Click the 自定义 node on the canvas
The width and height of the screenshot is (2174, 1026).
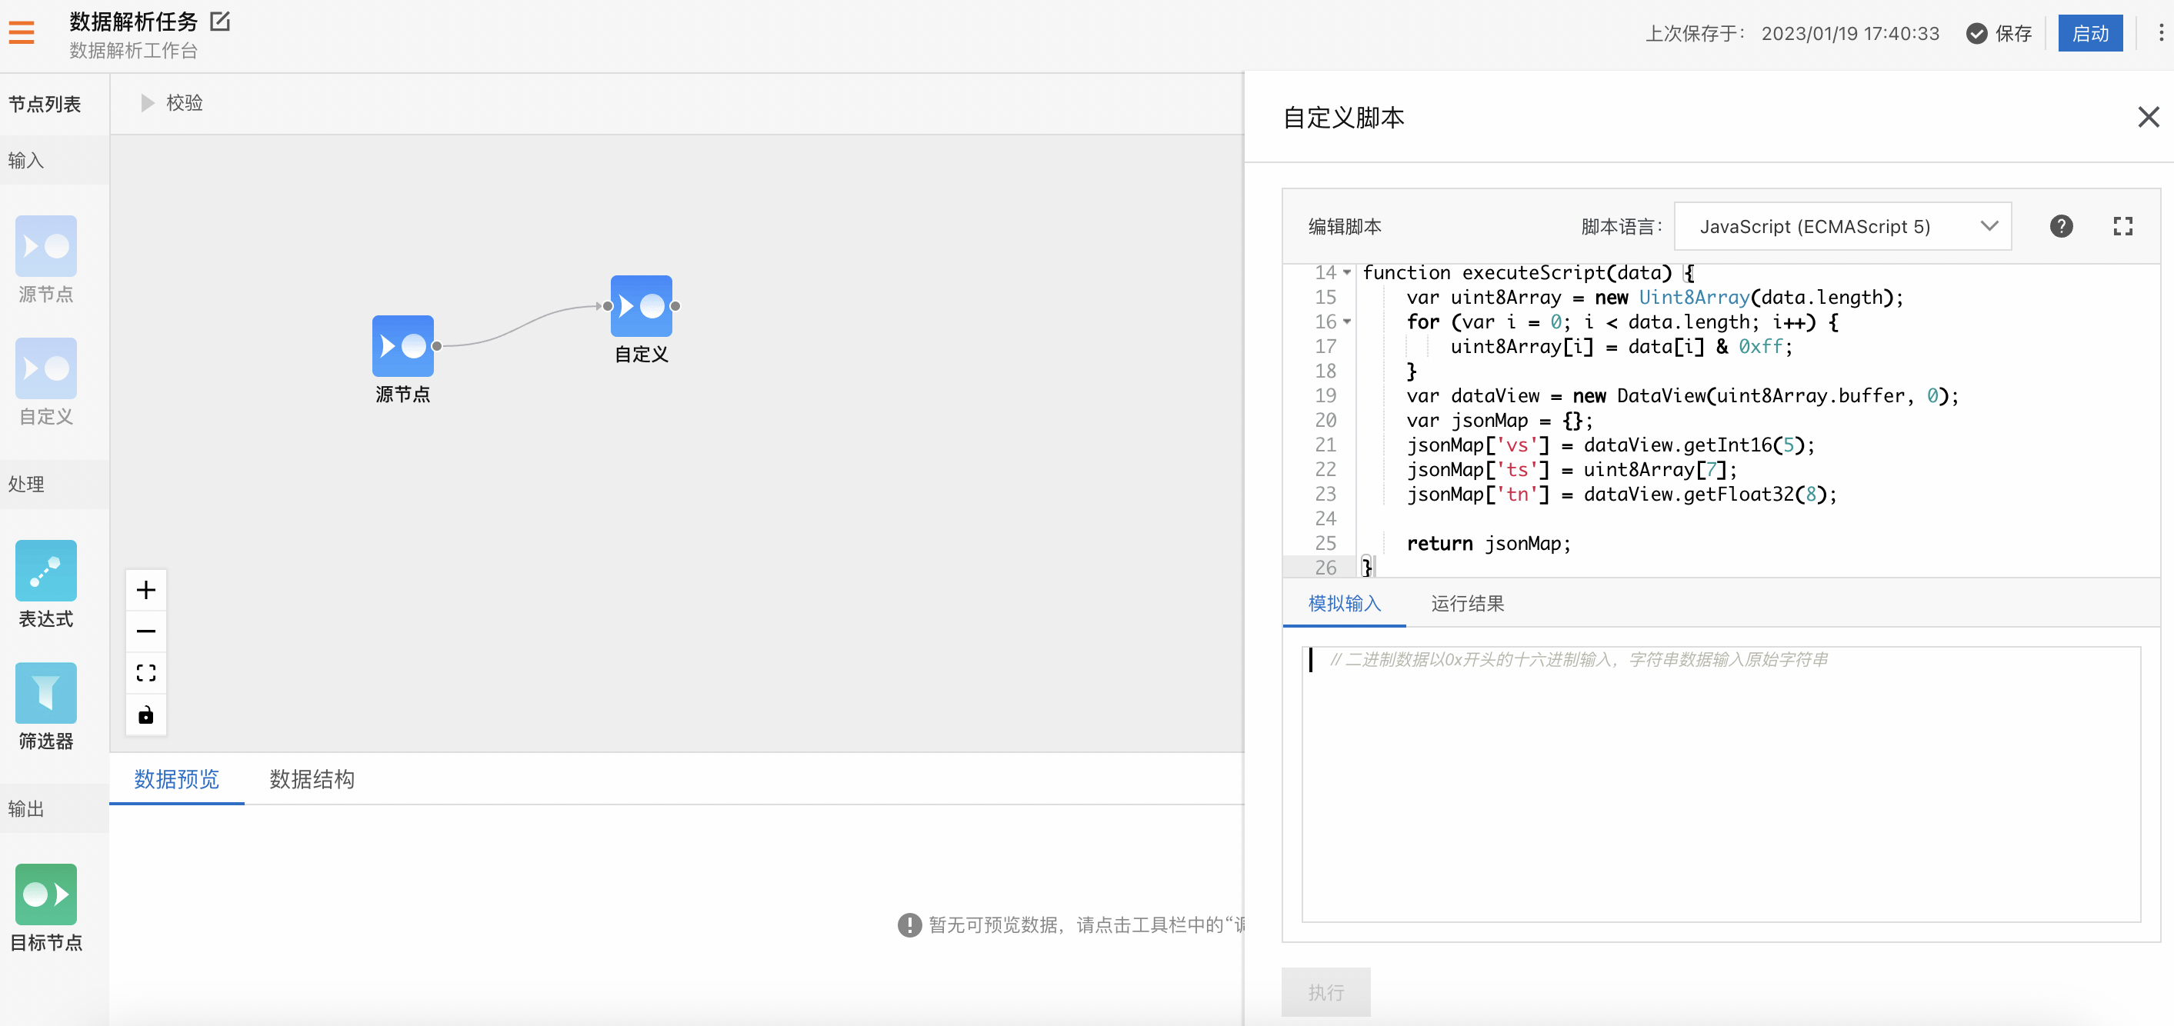(642, 306)
